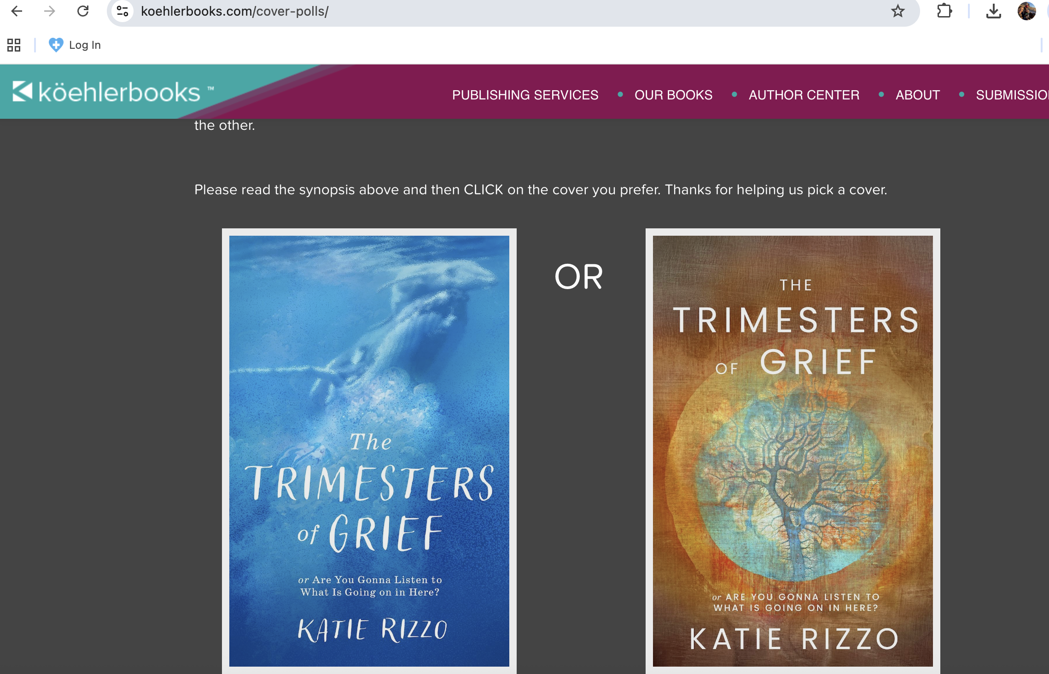Go back with the browser back arrow
The image size is (1049, 674).
pyautogui.click(x=17, y=11)
